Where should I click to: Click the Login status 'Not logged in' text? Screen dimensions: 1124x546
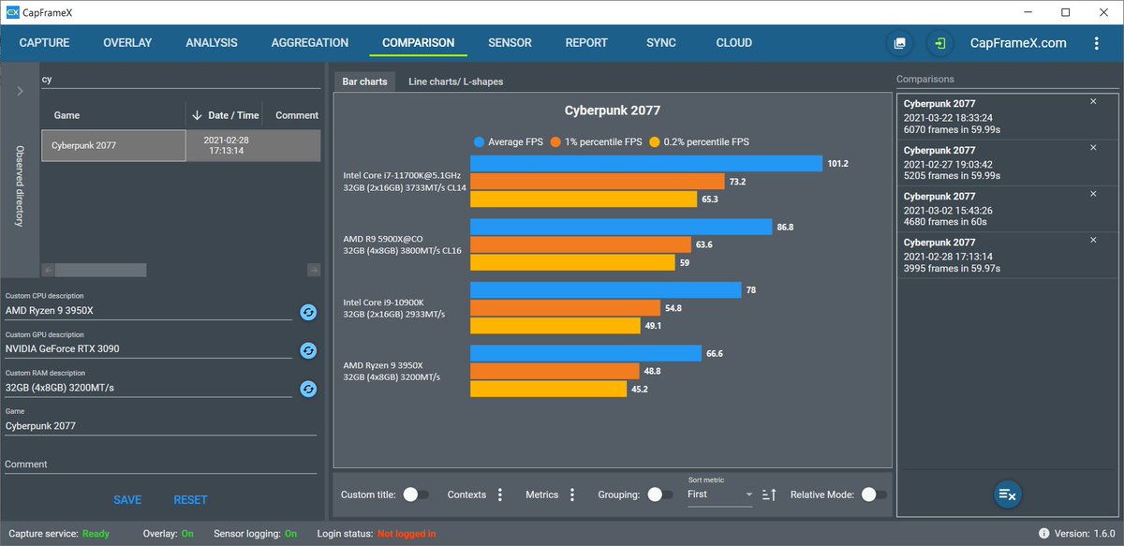point(406,534)
